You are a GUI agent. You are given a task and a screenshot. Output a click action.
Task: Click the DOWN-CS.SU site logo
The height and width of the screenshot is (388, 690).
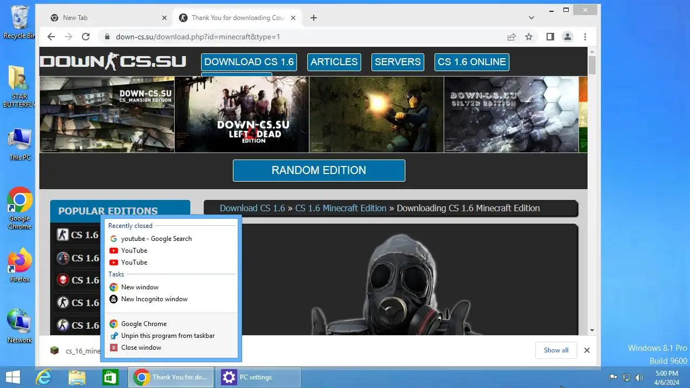(113, 61)
